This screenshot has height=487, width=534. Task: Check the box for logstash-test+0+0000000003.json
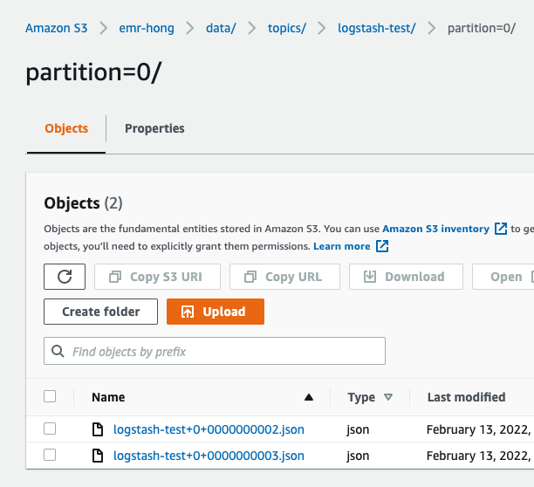coord(50,455)
